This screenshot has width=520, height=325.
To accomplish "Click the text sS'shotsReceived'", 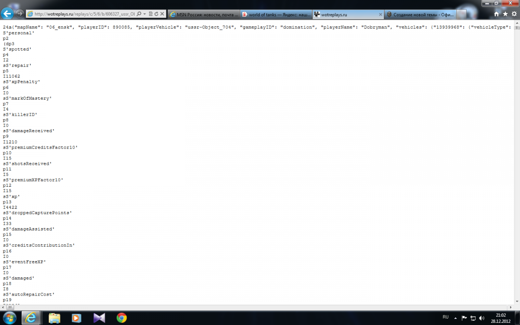I will coord(27,164).
